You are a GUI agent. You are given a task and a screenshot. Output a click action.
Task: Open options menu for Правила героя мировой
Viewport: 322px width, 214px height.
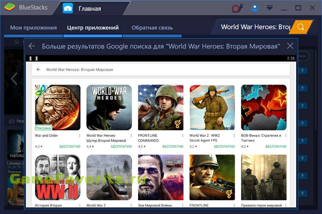click(286, 205)
